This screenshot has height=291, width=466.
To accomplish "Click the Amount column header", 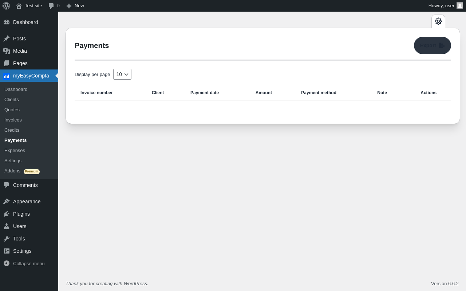I will pos(264,93).
